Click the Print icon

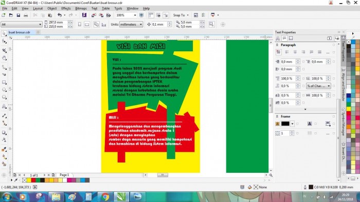pyautogui.click(x=26, y=15)
